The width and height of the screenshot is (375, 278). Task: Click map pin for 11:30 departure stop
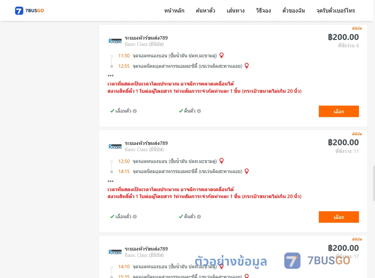[222, 56]
